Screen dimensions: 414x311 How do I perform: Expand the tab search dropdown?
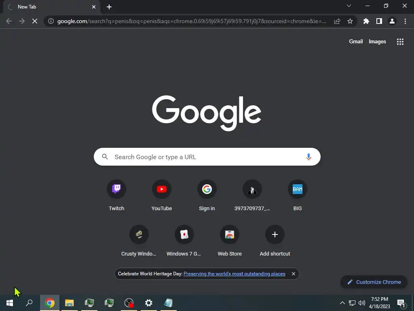tap(349, 6)
